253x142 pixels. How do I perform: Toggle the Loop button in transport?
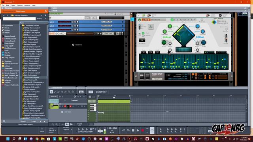pyautogui.click(x=152, y=131)
